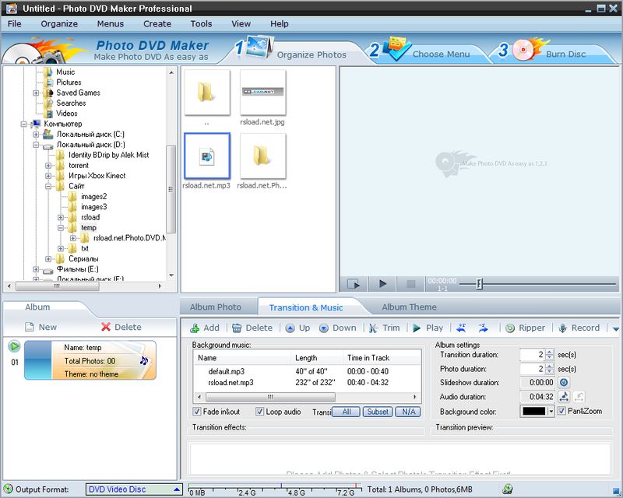
Task: Click music note icon on temp album
Action: [144, 360]
